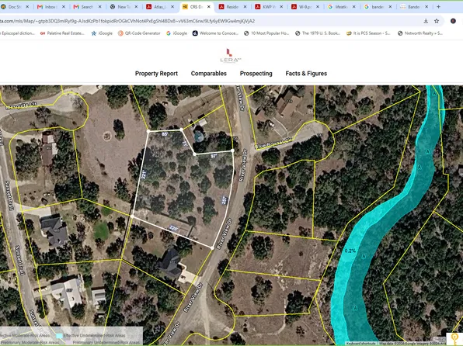The image size is (463, 346).
Task: Click the LERA logo at top
Action: [231, 55]
